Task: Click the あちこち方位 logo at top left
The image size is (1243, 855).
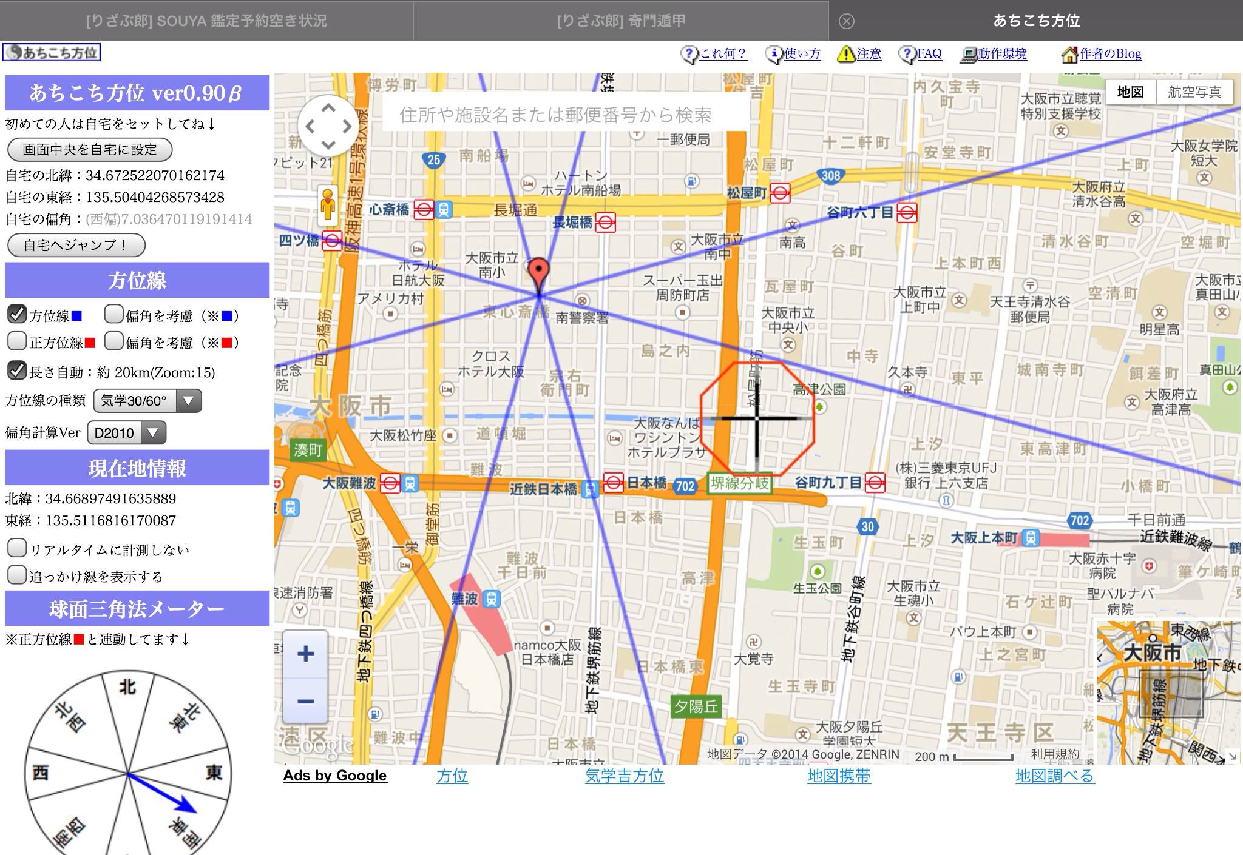Action: [x=52, y=53]
